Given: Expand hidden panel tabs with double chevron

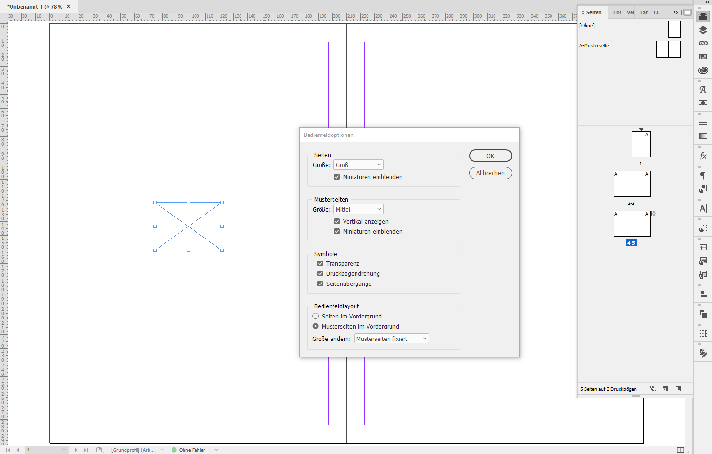Looking at the screenshot, I should [x=676, y=12].
